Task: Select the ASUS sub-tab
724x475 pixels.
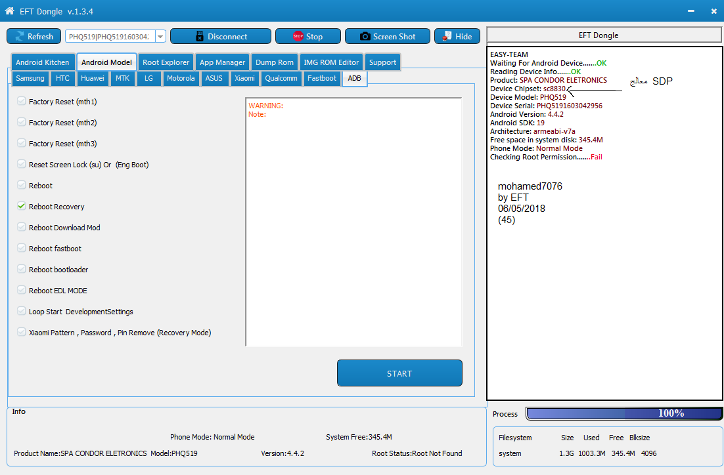Action: (x=214, y=78)
